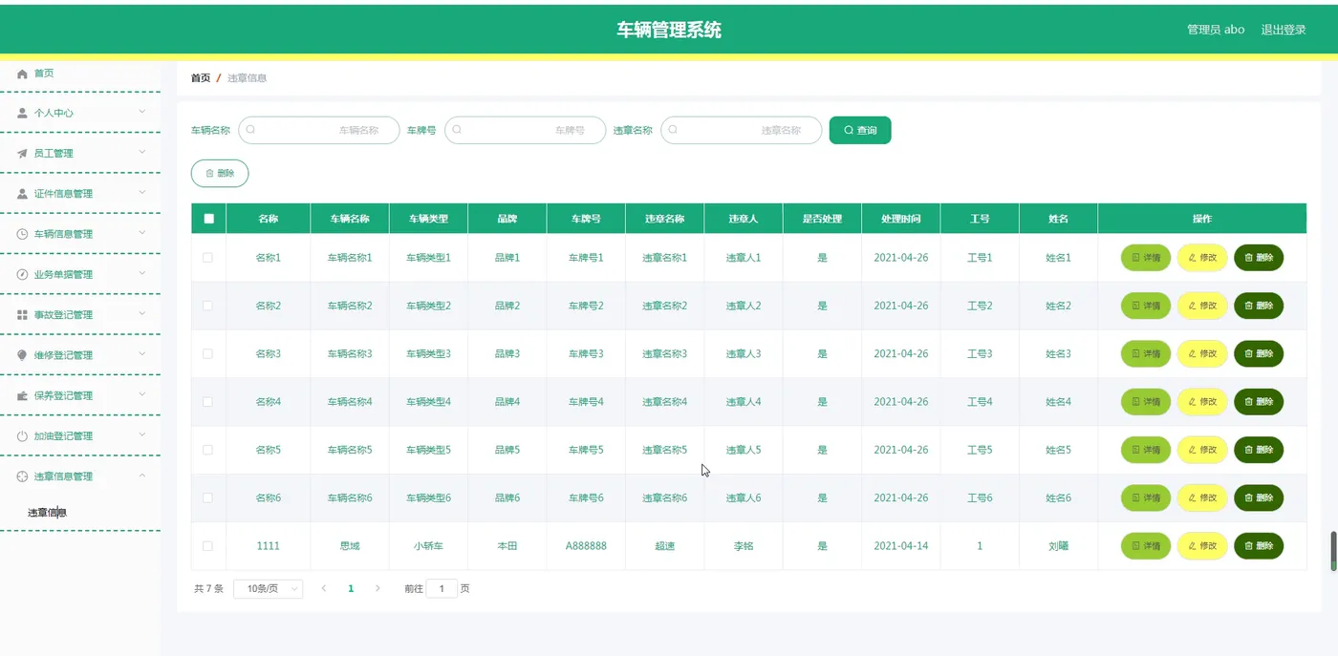Click the yellow 修改 button for 名称3

[x=1202, y=353]
